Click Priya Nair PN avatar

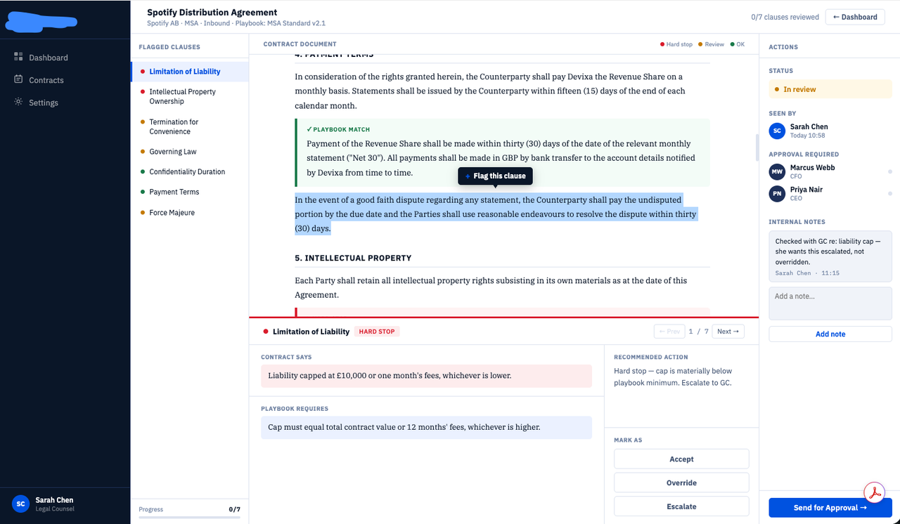point(777,193)
